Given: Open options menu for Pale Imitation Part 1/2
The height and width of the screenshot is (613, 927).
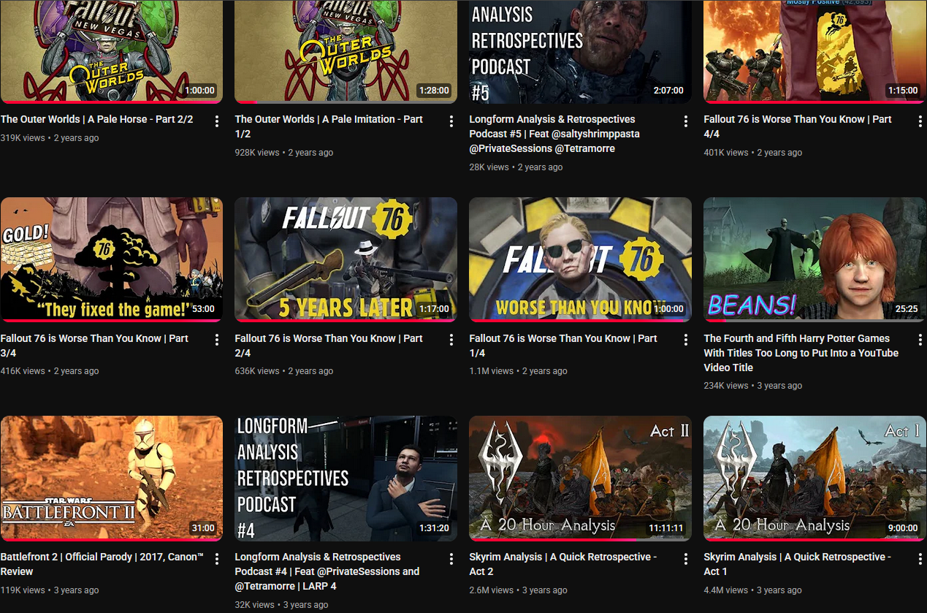Looking at the screenshot, I should 451,121.
